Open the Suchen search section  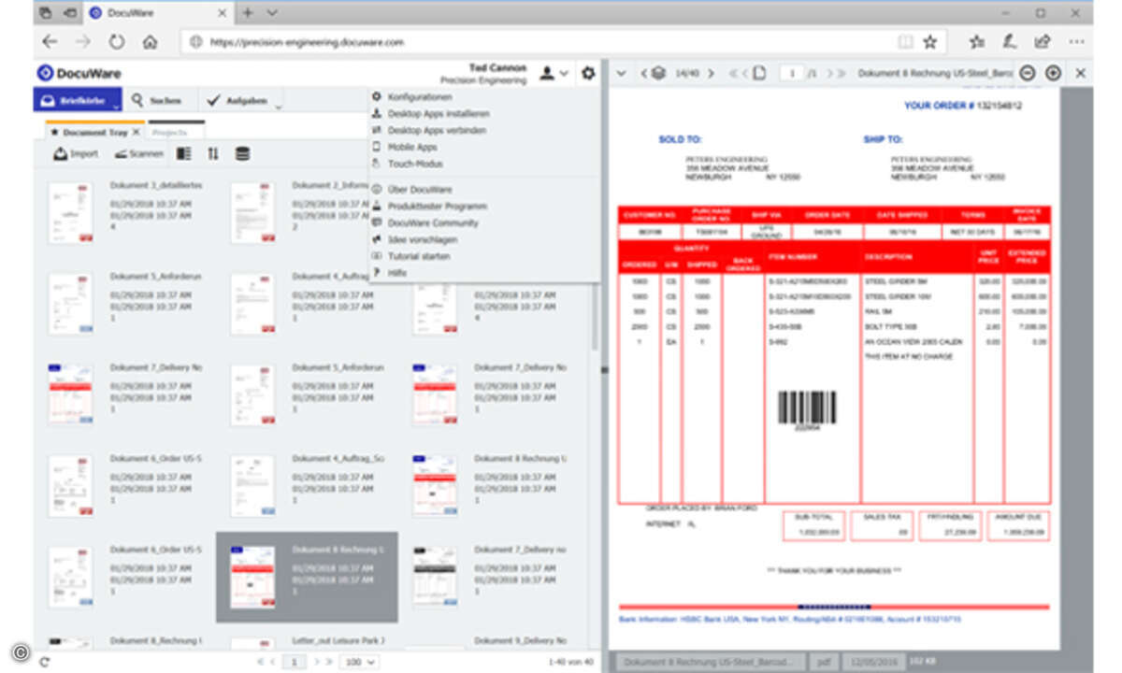pyautogui.click(x=157, y=100)
